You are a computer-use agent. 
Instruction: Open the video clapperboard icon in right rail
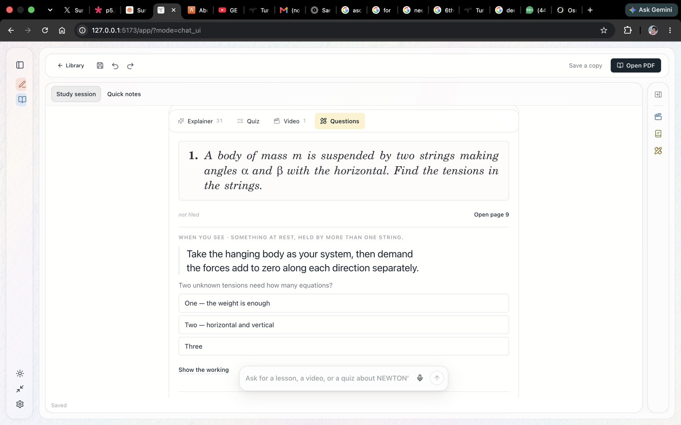tap(658, 117)
